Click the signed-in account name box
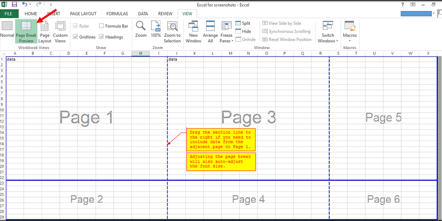442x221 pixels. tap(416, 14)
